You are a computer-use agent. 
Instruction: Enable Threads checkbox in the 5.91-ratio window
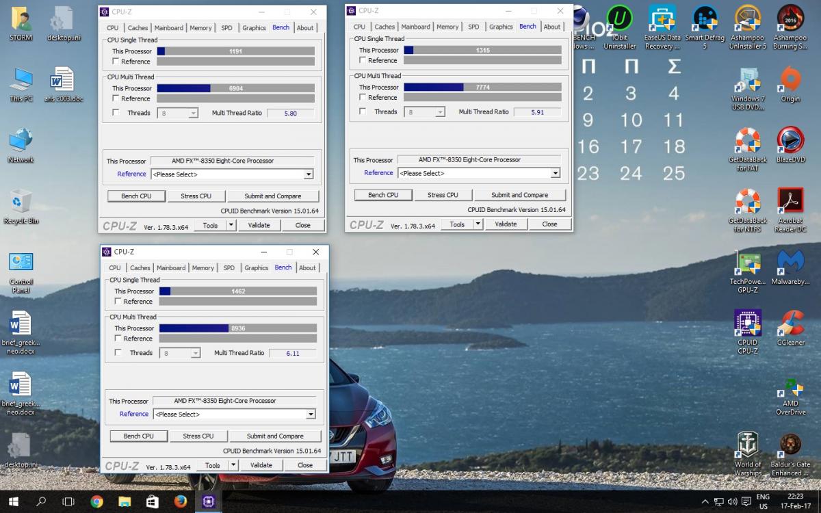click(363, 111)
